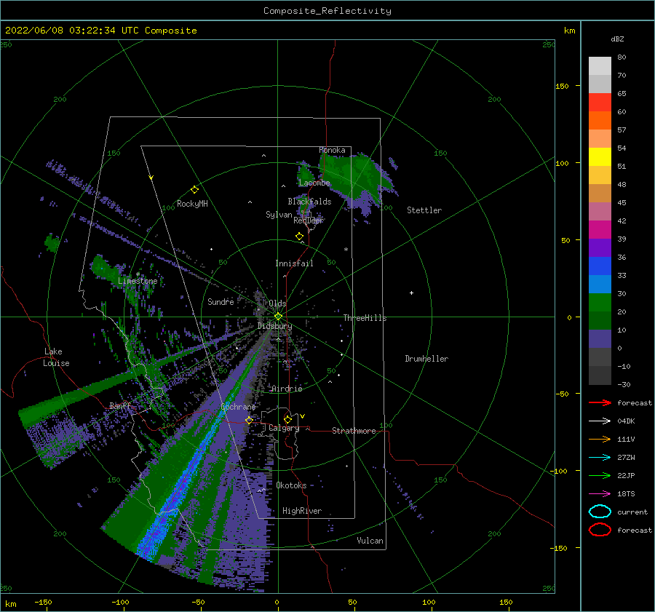
Task: Click the blue radar beam southwest of Cochrane
Action: click(x=184, y=480)
